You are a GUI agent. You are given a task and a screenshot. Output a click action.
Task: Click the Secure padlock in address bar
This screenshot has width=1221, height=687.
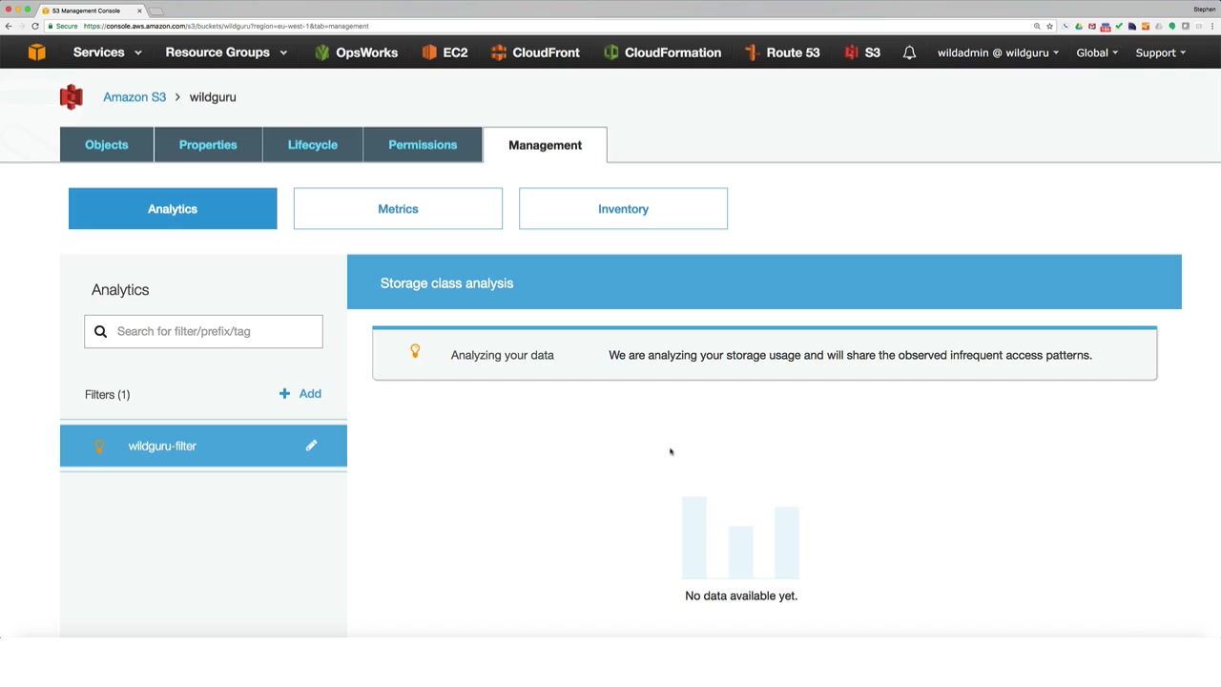(x=50, y=26)
